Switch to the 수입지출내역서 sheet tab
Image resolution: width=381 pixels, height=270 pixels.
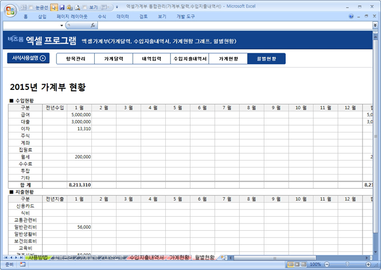146,257
